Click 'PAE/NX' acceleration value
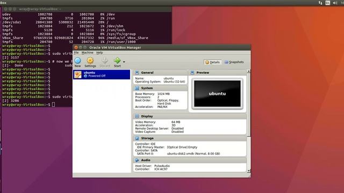The width and height of the screenshot is (344, 193). pyautogui.click(x=162, y=107)
